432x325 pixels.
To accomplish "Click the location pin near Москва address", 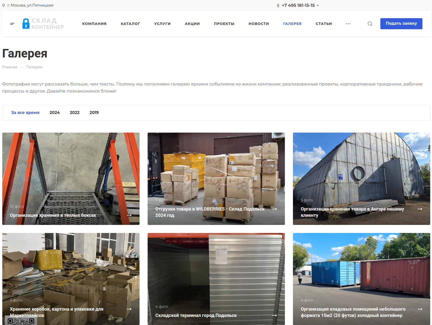I will click(x=4, y=5).
